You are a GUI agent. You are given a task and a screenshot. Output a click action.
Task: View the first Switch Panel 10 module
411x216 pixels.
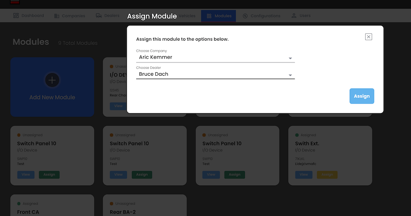[x=26, y=175]
